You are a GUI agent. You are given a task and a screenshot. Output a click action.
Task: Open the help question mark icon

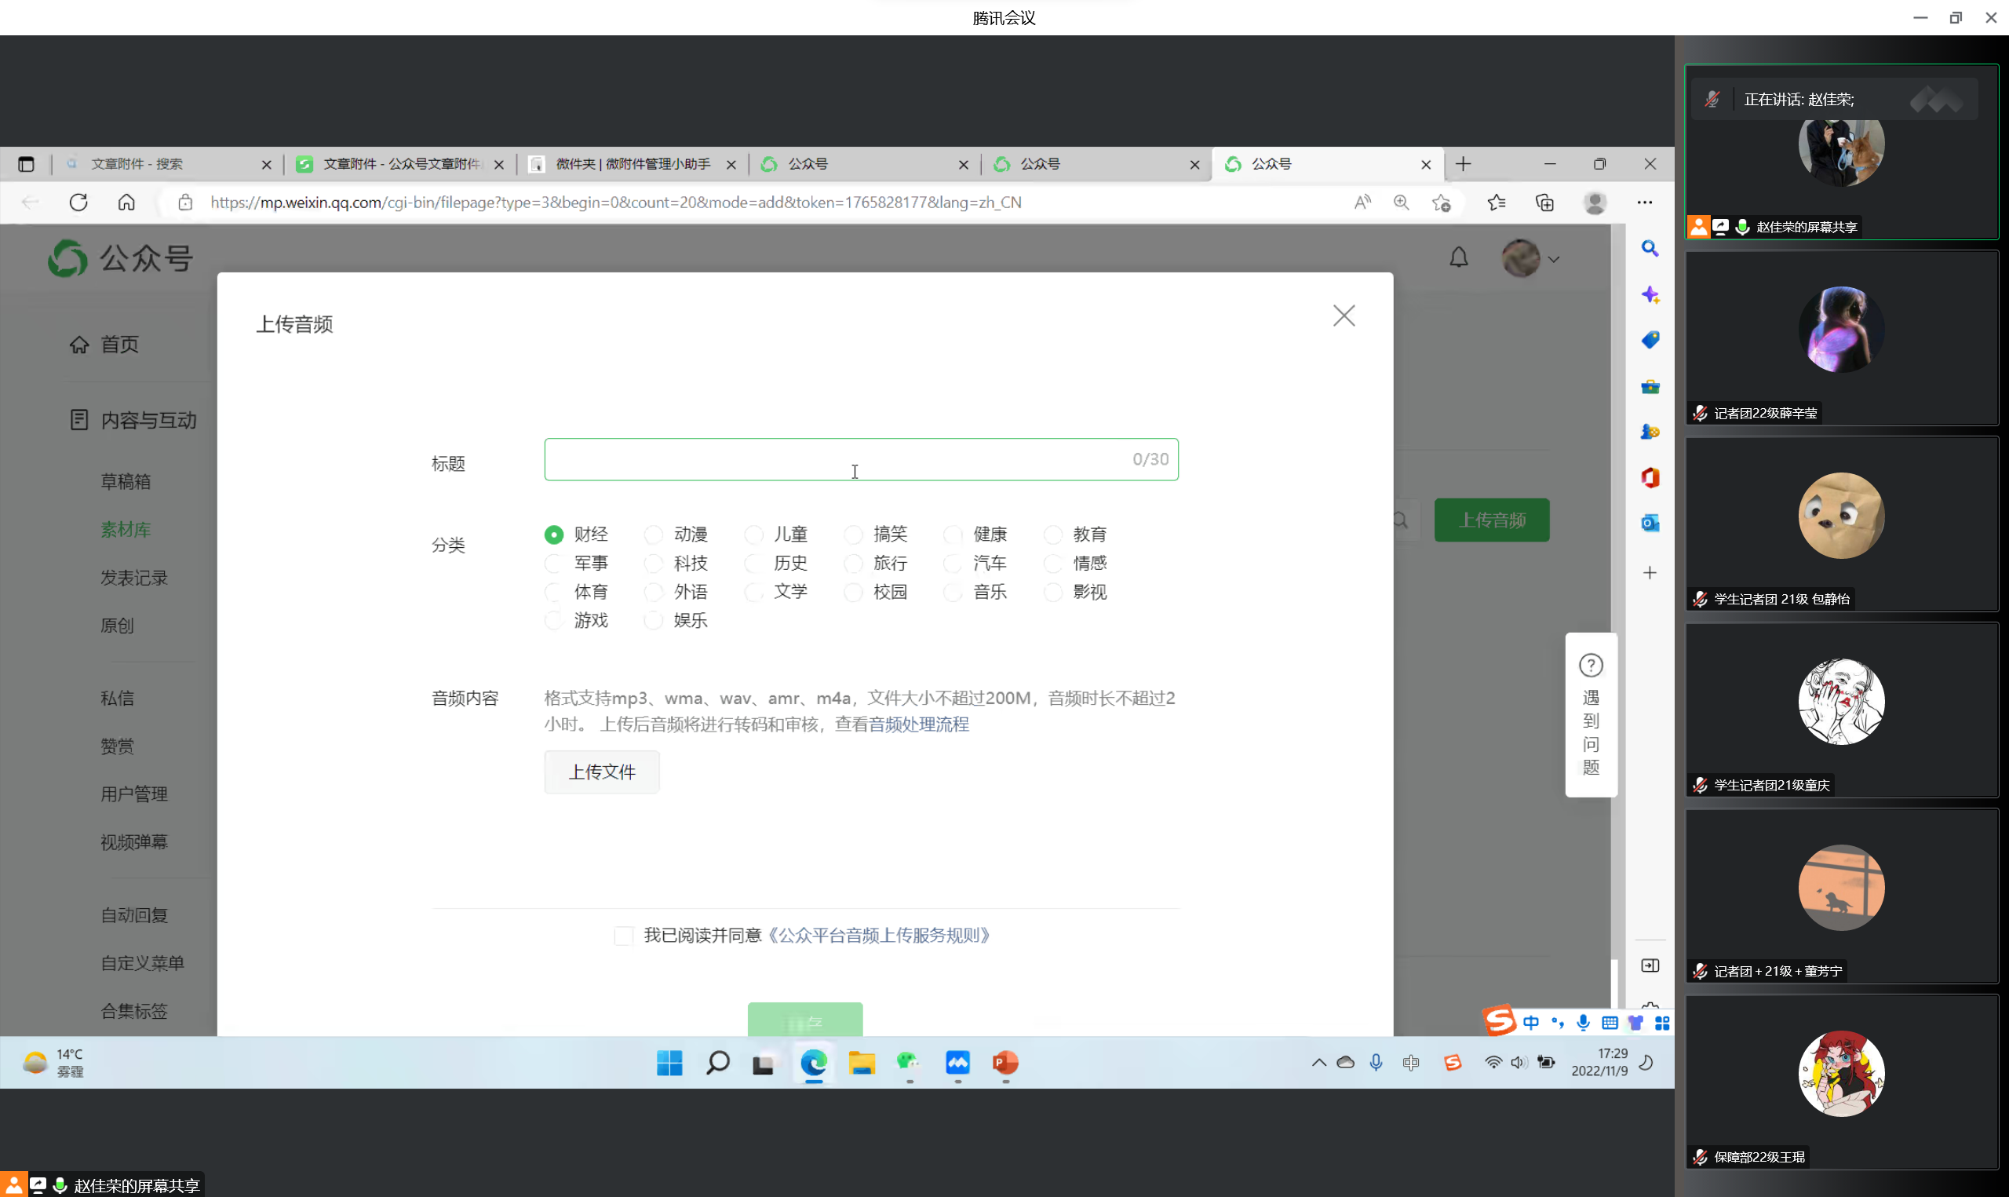[x=1590, y=666]
